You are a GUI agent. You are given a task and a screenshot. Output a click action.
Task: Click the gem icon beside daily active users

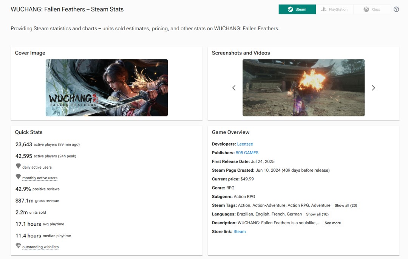point(18,166)
